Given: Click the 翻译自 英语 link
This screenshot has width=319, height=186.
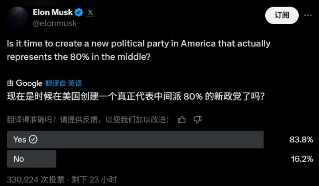Looking at the screenshot, I should 63,83.
